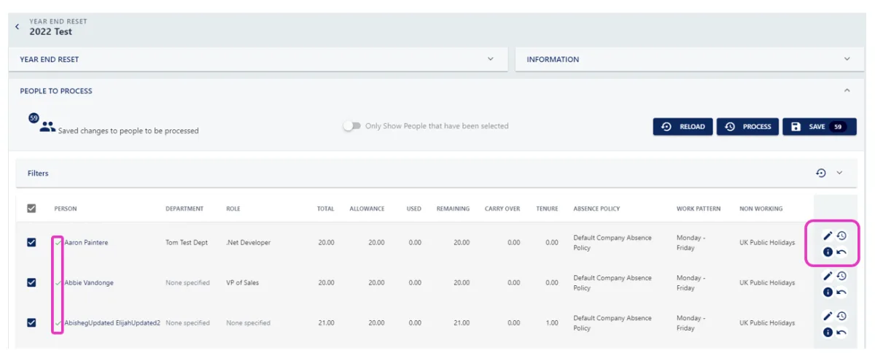Viewport: 875px width, 364px height.
Task: Click UK Public Holidays in Aaron Paintere row
Action: point(767,242)
